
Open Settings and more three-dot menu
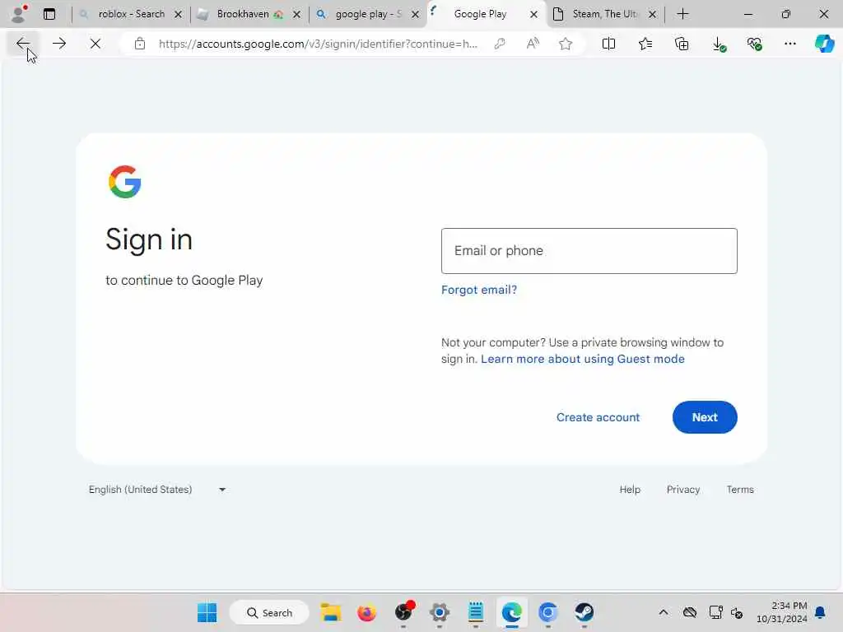[x=789, y=44]
